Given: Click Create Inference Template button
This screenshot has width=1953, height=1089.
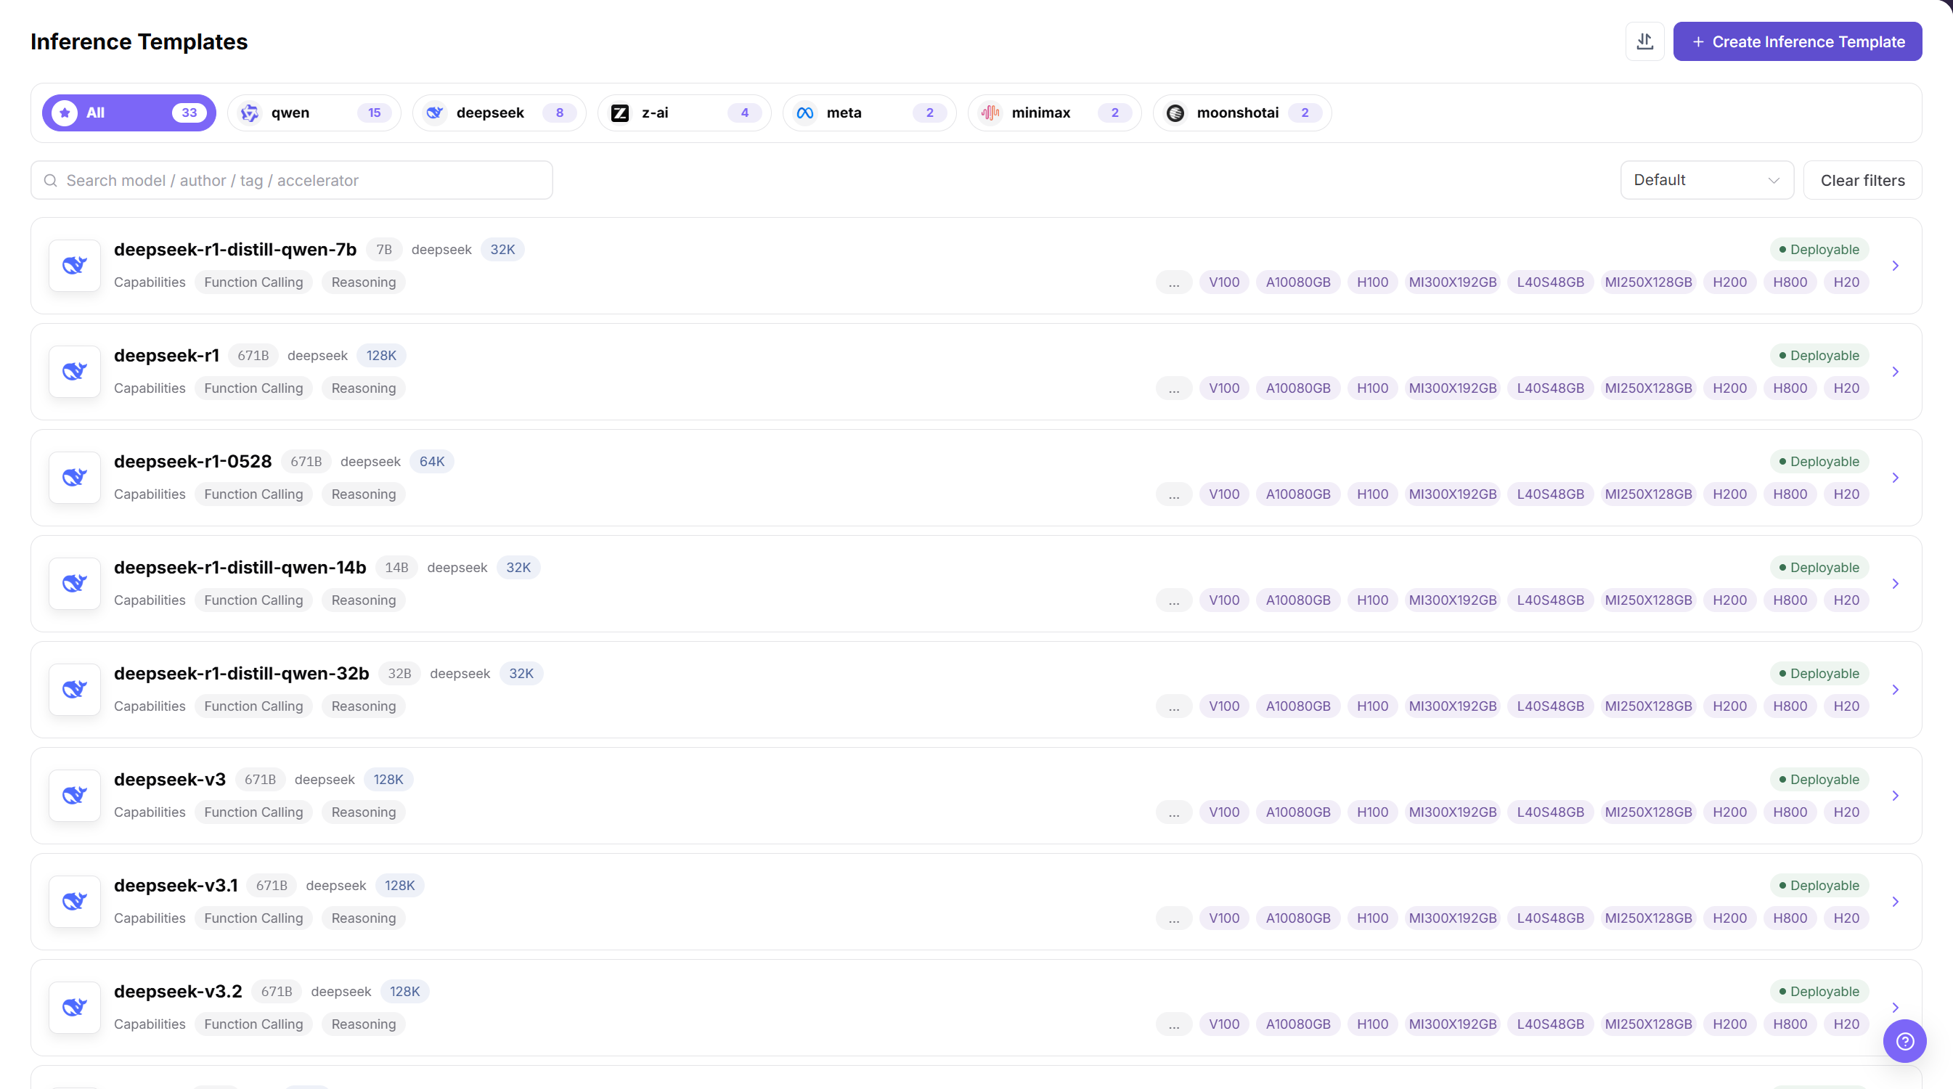Looking at the screenshot, I should click(x=1797, y=41).
